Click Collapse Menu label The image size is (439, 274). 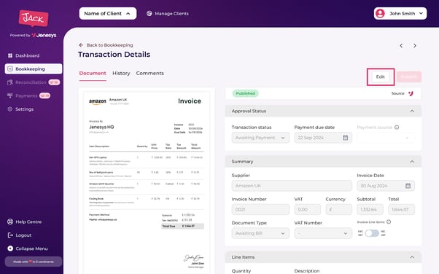(x=31, y=248)
